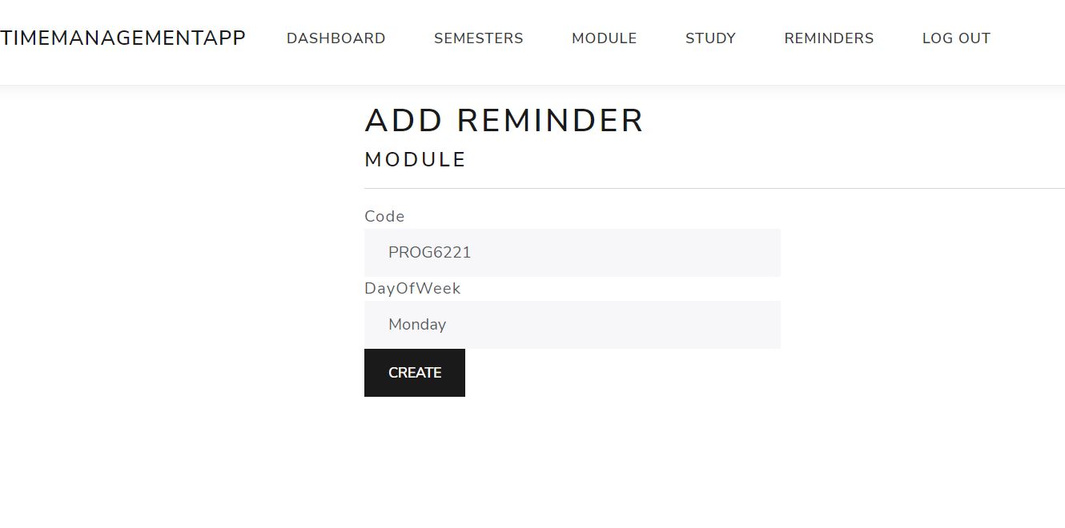
Task: Click the DayOfWeek field showing Monday
Action: [572, 324]
